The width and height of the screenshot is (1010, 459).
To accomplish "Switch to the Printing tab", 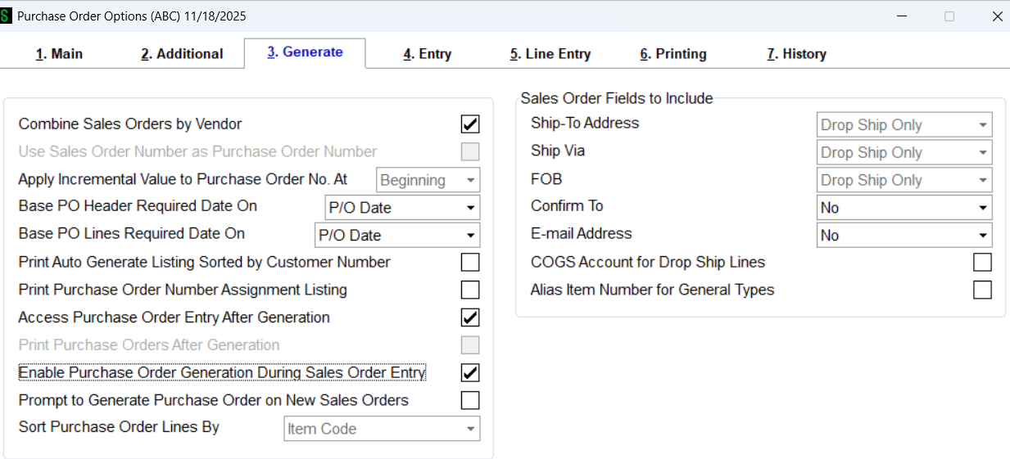I will click(673, 54).
